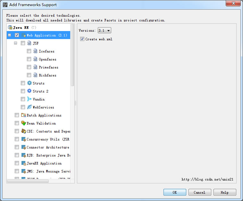This screenshot has height=201, width=243.
Task: Click the Java EE category icon
Action: (10, 28)
